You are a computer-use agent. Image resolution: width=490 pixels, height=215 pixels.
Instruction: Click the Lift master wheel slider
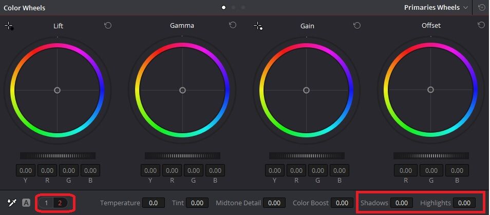point(58,155)
